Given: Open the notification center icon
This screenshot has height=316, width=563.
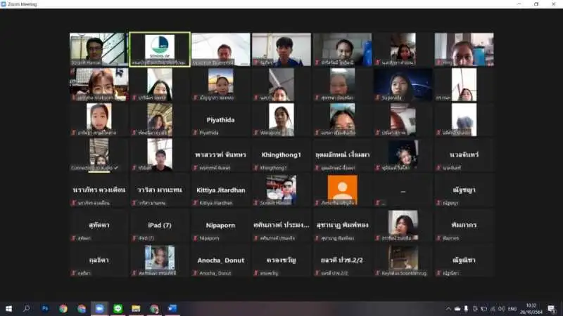Looking at the screenshot, I should pyautogui.click(x=552, y=308).
